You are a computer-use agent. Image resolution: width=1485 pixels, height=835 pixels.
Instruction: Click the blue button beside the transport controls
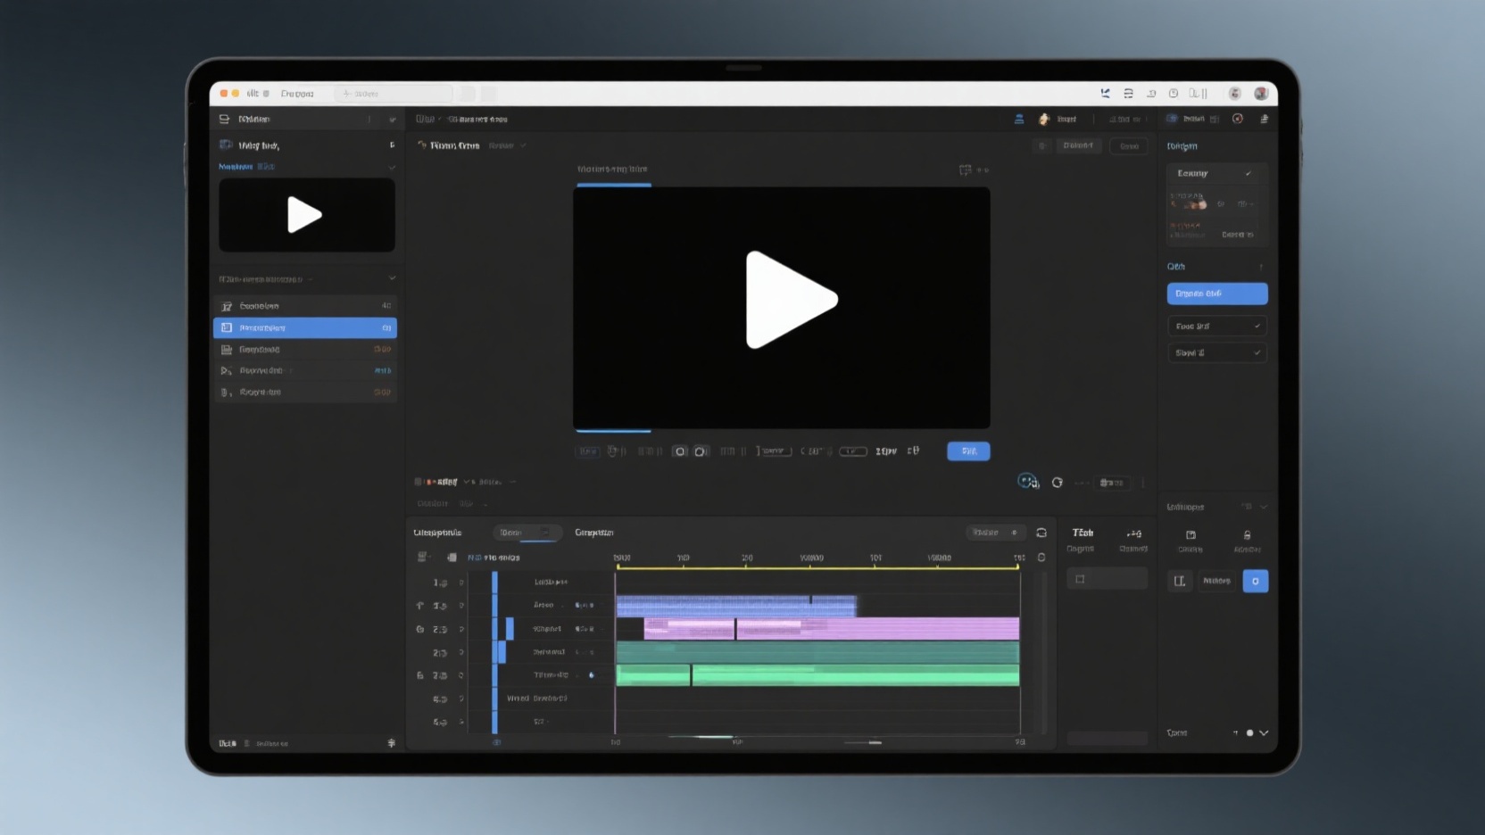[968, 451]
